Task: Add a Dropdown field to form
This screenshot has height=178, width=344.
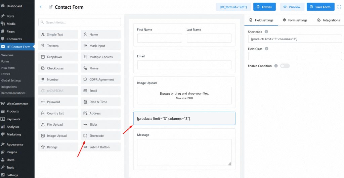Action: pyautogui.click(x=58, y=57)
